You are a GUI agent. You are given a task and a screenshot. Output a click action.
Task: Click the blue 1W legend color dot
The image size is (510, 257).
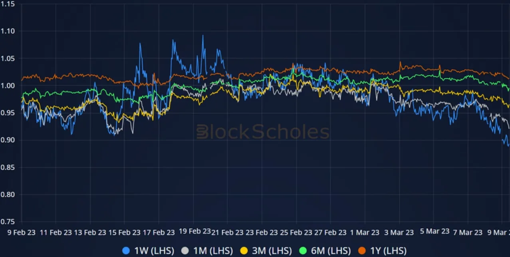(x=127, y=251)
